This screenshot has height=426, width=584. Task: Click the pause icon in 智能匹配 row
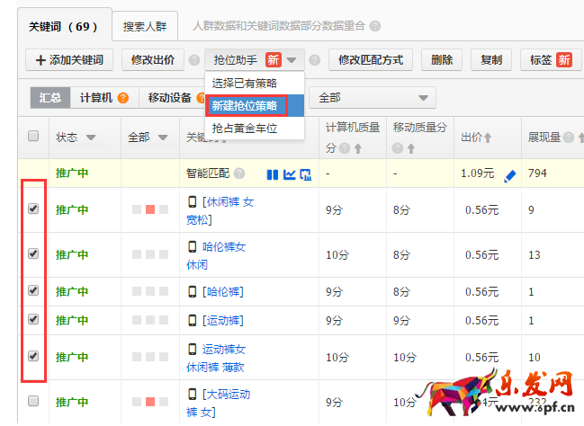(273, 173)
